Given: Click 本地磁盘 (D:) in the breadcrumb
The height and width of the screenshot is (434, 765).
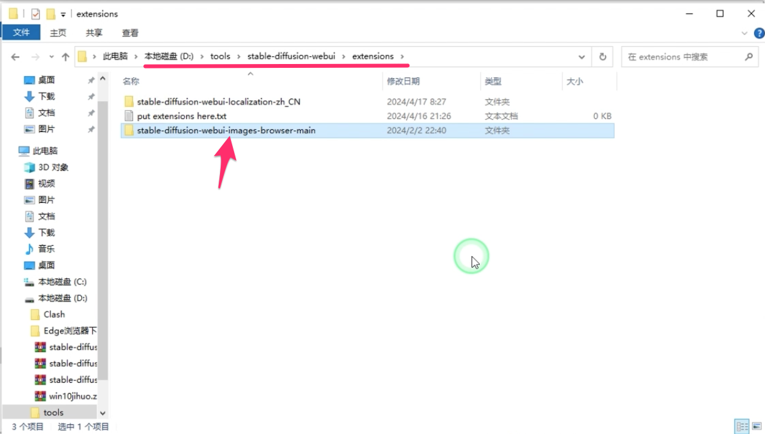Looking at the screenshot, I should click(x=169, y=56).
